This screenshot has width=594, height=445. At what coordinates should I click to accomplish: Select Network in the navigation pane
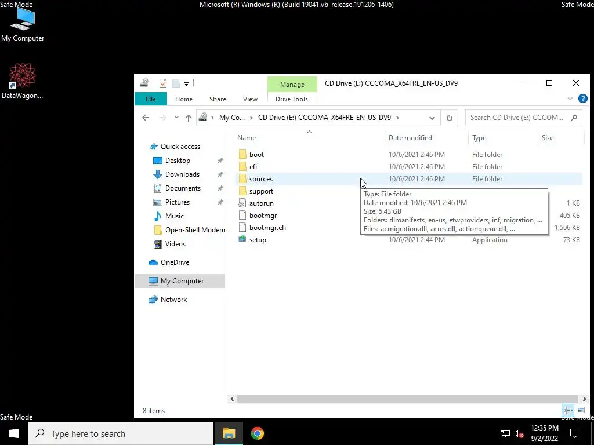(x=174, y=300)
